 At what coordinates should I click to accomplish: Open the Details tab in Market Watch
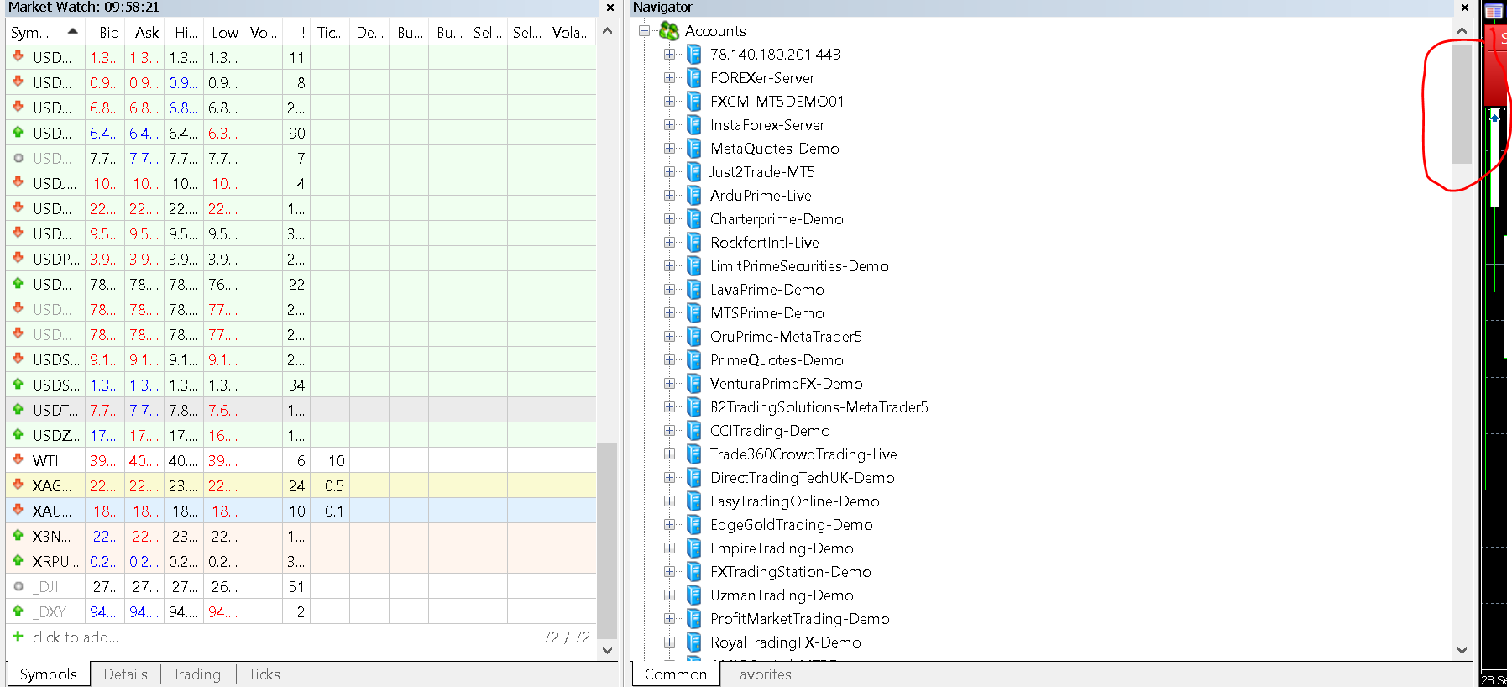tap(126, 674)
